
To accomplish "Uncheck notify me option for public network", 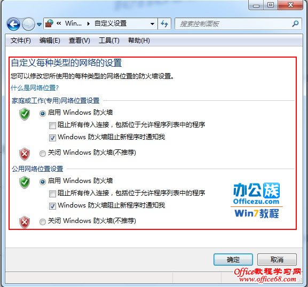I will 52,206.
